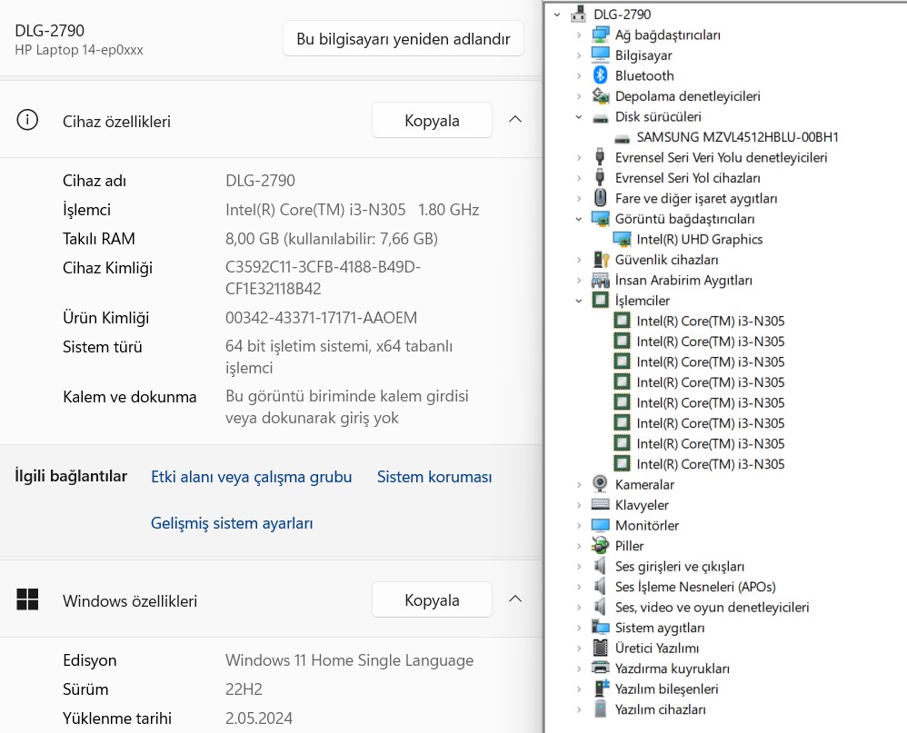Image resolution: width=907 pixels, height=733 pixels.
Task: Collapse the Görüntü bağdaştırıcıları node
Action: pos(578,219)
